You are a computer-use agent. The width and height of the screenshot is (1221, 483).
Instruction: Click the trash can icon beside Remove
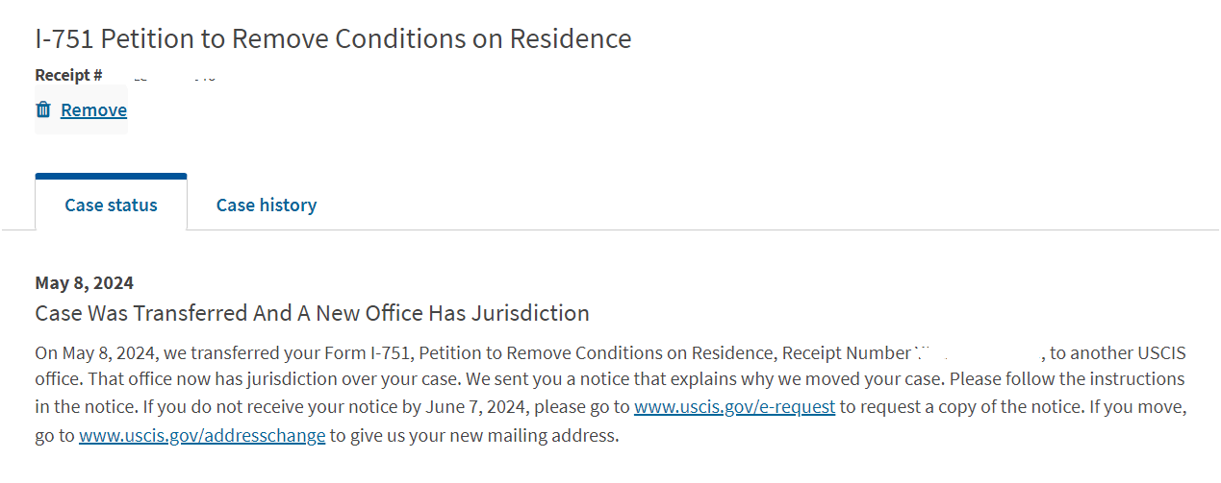click(42, 109)
